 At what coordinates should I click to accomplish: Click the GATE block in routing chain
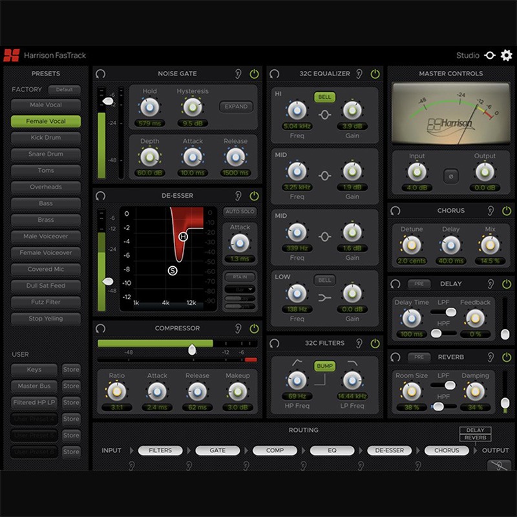coord(218,450)
